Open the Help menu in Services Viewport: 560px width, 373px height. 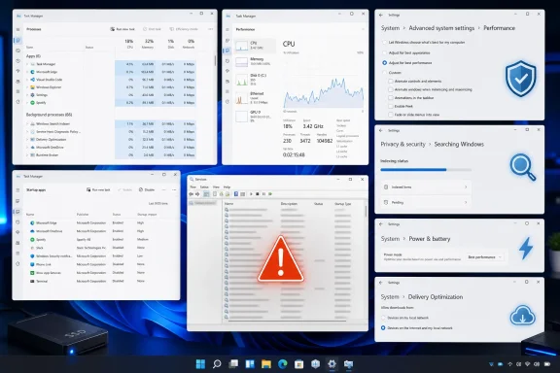coord(227,187)
